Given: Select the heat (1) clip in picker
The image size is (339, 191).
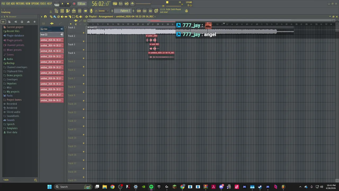Looking at the screenshot, I should pyautogui.click(x=52, y=34).
